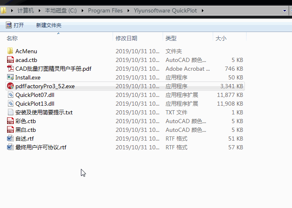Click Yiyunsoftware QuickPlot breadcrumb segment
Viewport: 292px width, 208px height.
(165, 10)
